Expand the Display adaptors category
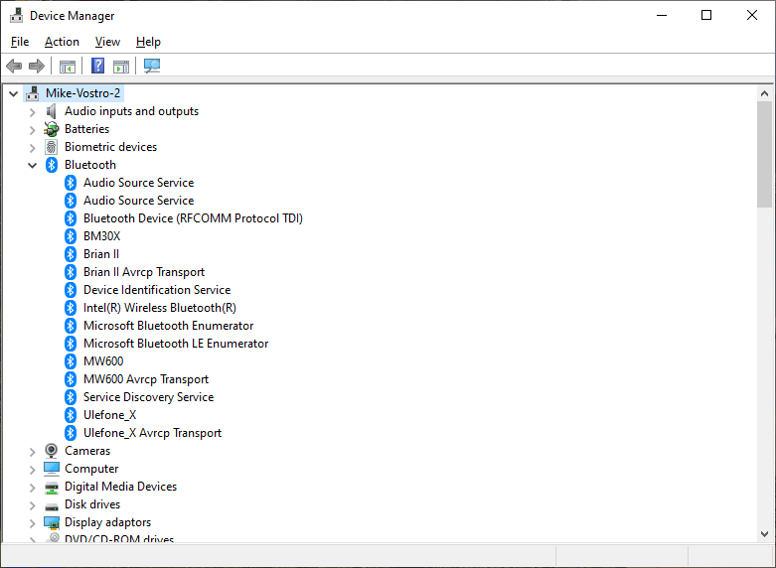Image resolution: width=776 pixels, height=568 pixels. (x=33, y=523)
